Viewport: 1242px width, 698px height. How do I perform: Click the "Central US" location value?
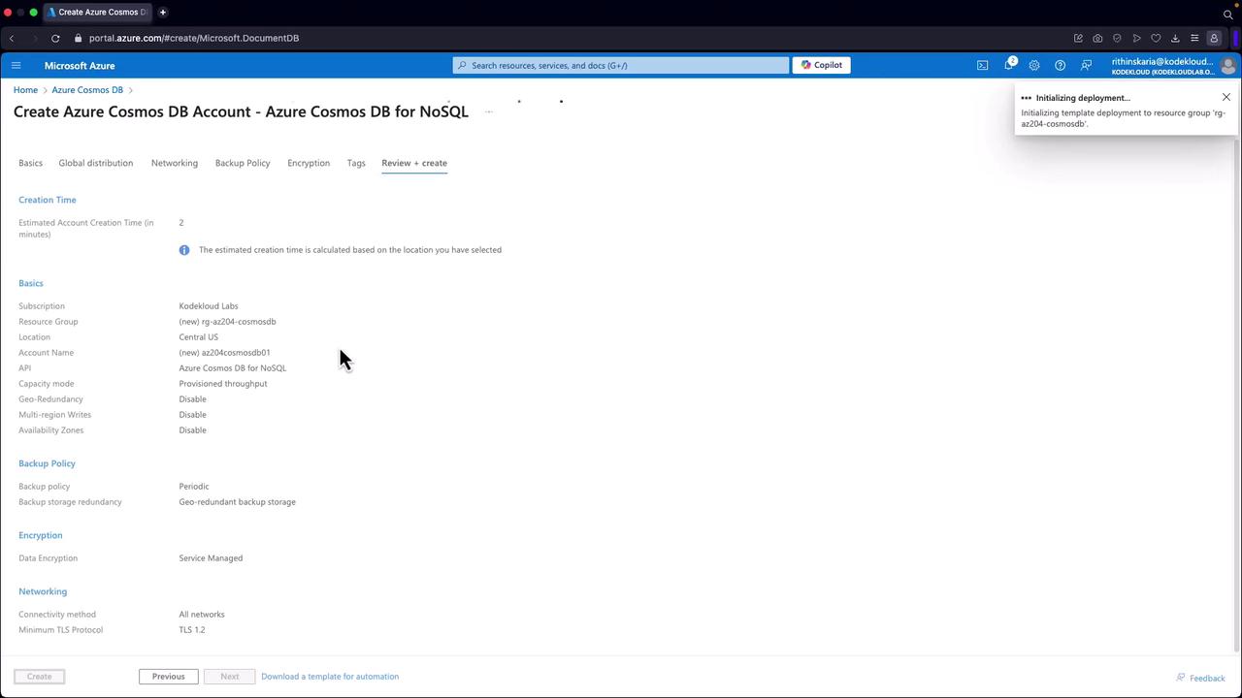(x=198, y=337)
